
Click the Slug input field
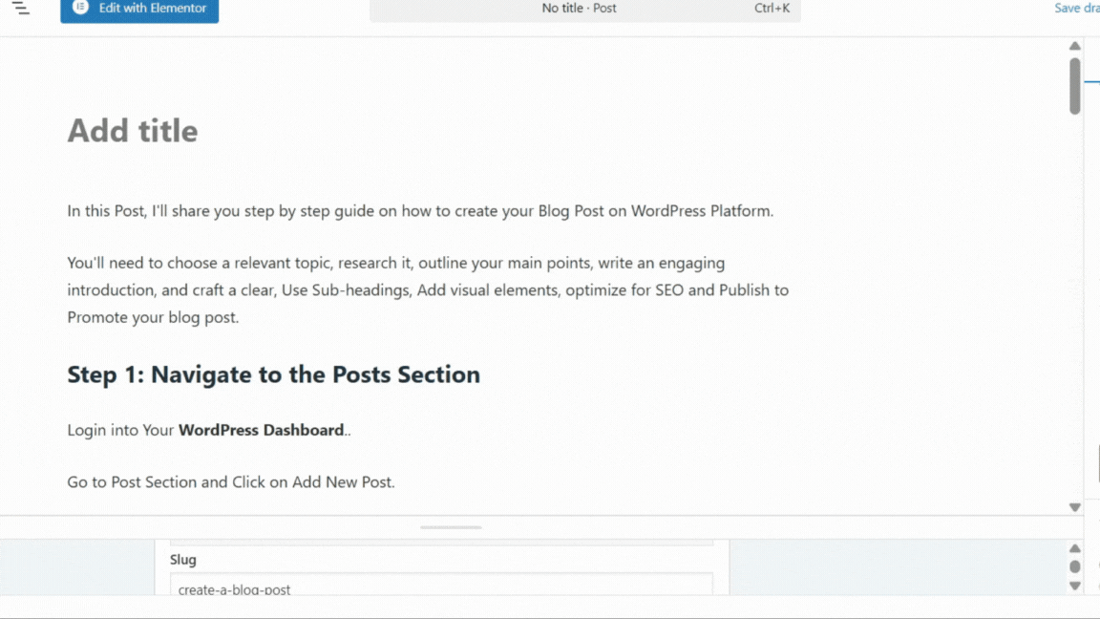pyautogui.click(x=441, y=586)
